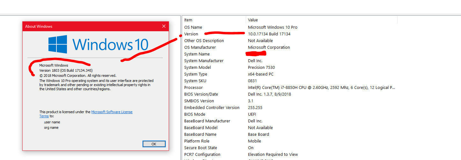The image size is (461, 160).
Task: Select the Secure Boot State row
Action: tap(201, 148)
